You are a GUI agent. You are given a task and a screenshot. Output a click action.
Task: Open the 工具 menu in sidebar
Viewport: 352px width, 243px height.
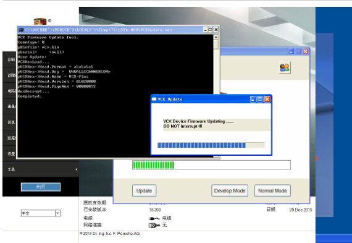41,169
